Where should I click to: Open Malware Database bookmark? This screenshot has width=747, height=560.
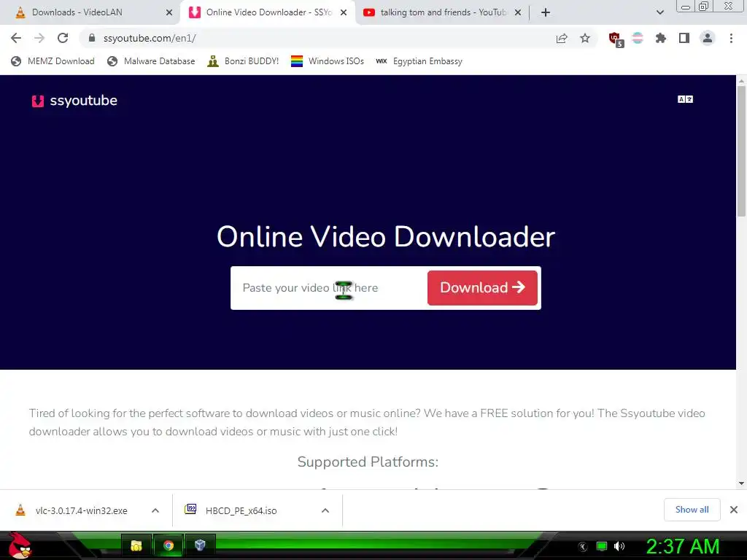point(151,61)
